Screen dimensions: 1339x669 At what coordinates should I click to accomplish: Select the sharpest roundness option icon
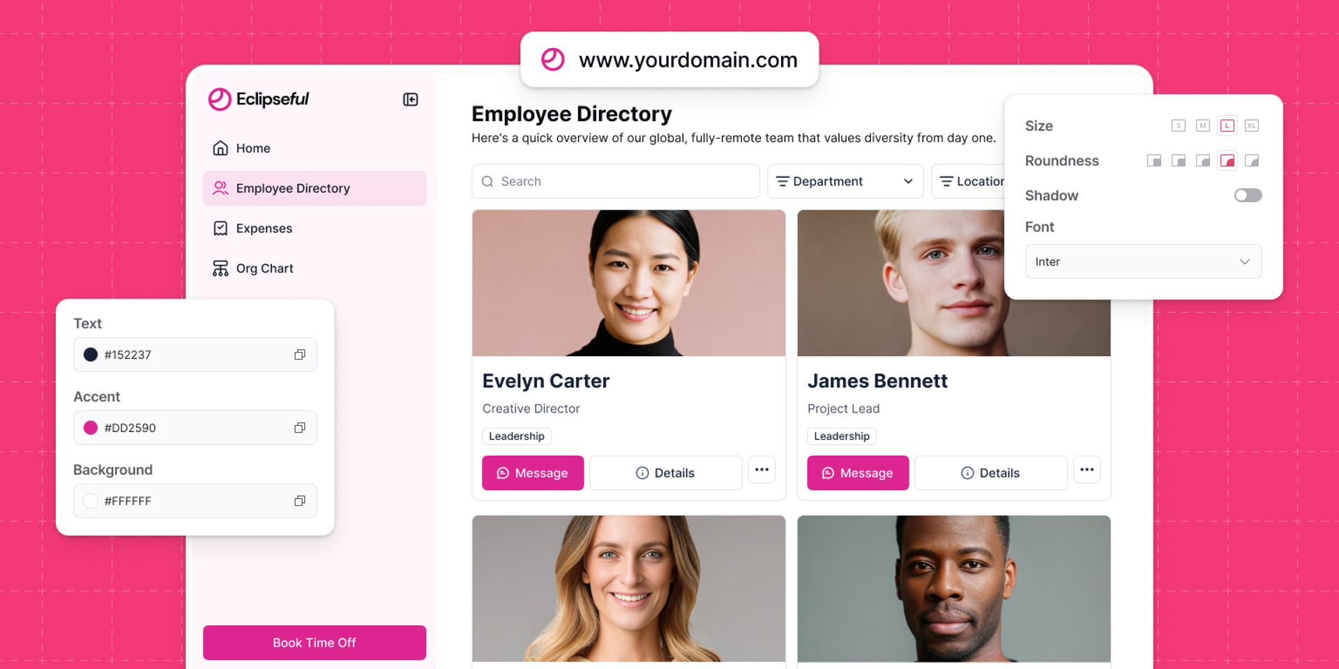[1154, 161]
